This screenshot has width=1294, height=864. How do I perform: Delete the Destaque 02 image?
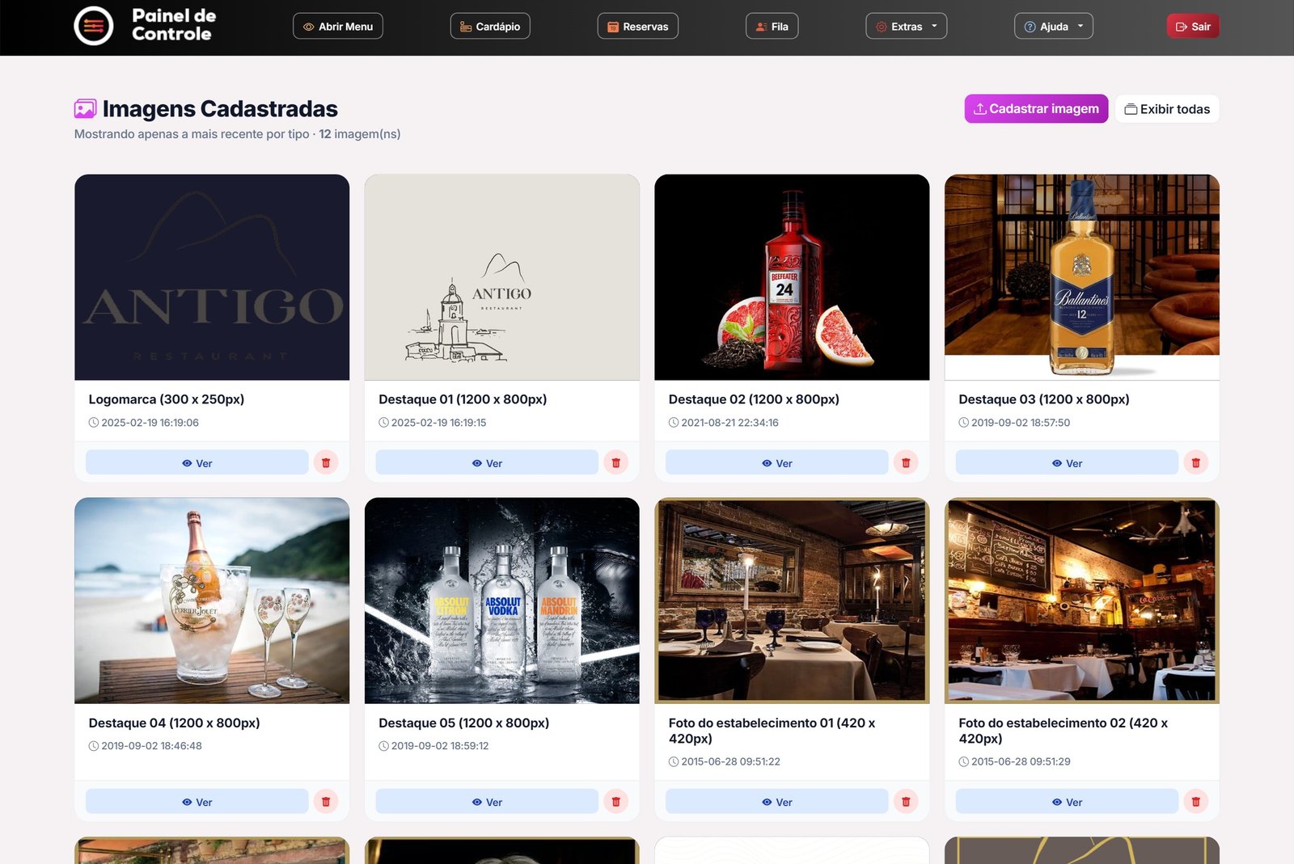point(906,462)
